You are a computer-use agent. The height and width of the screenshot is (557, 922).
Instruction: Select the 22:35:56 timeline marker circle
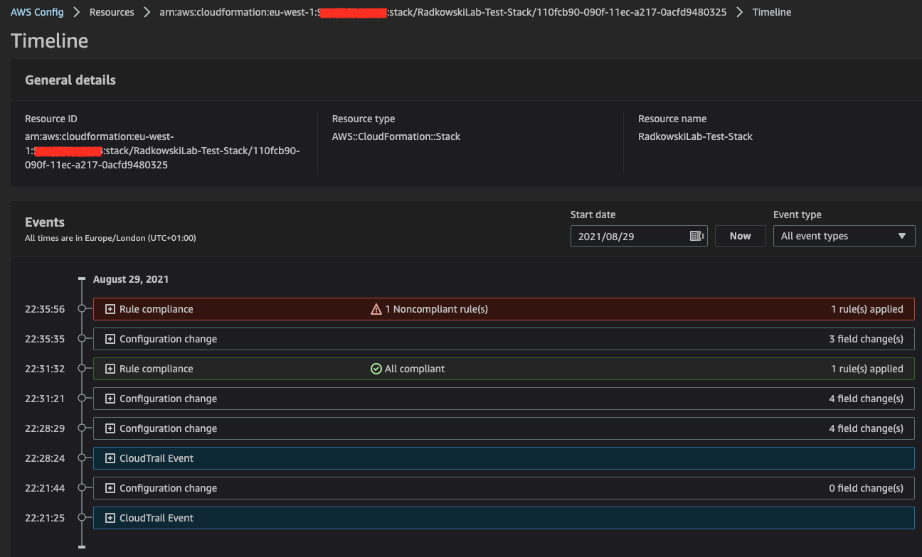pos(82,309)
